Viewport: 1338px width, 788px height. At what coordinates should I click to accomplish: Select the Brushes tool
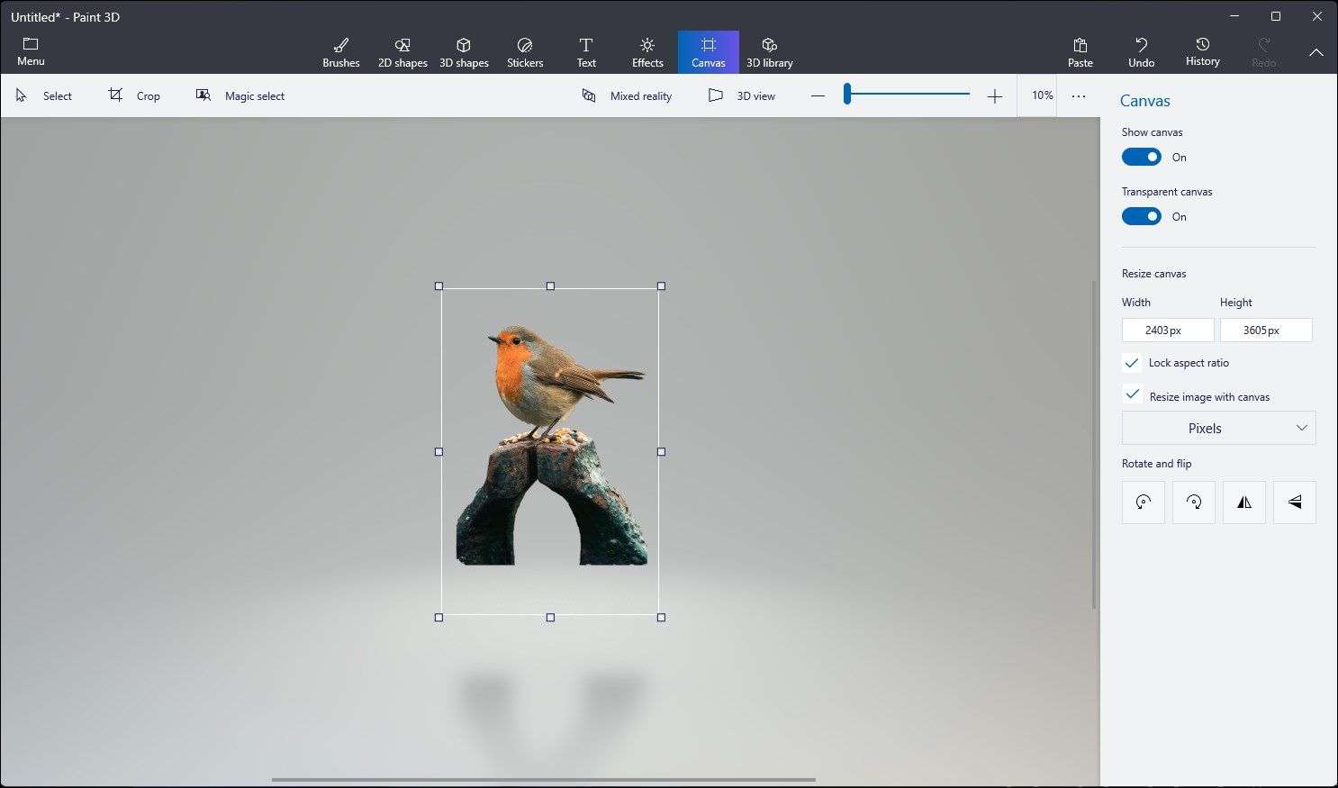click(x=340, y=51)
